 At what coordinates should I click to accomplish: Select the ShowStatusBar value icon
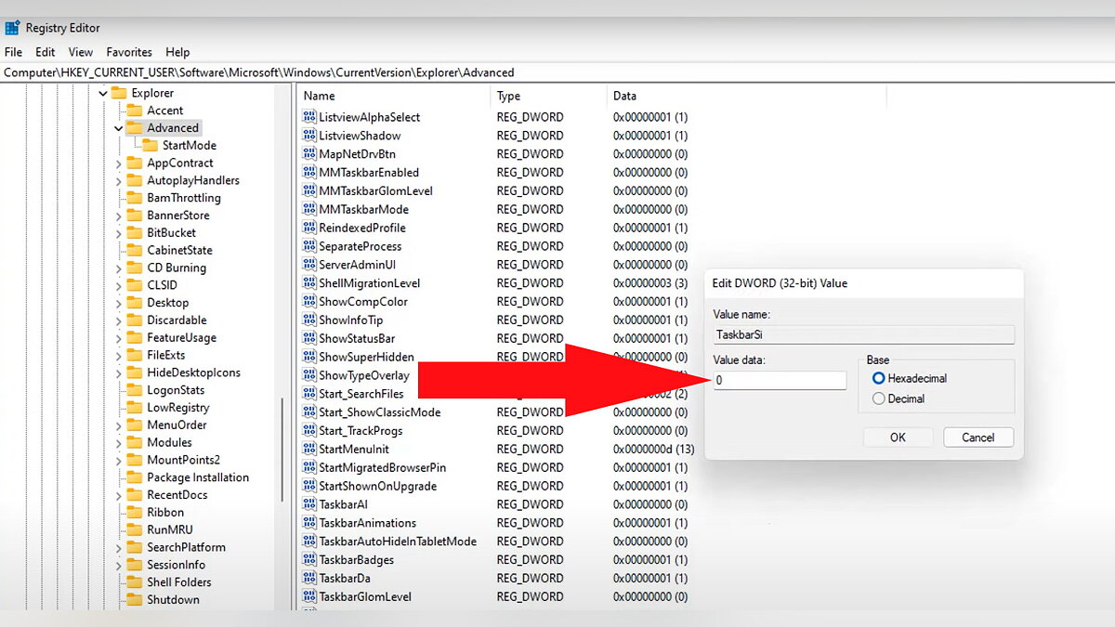click(x=310, y=338)
